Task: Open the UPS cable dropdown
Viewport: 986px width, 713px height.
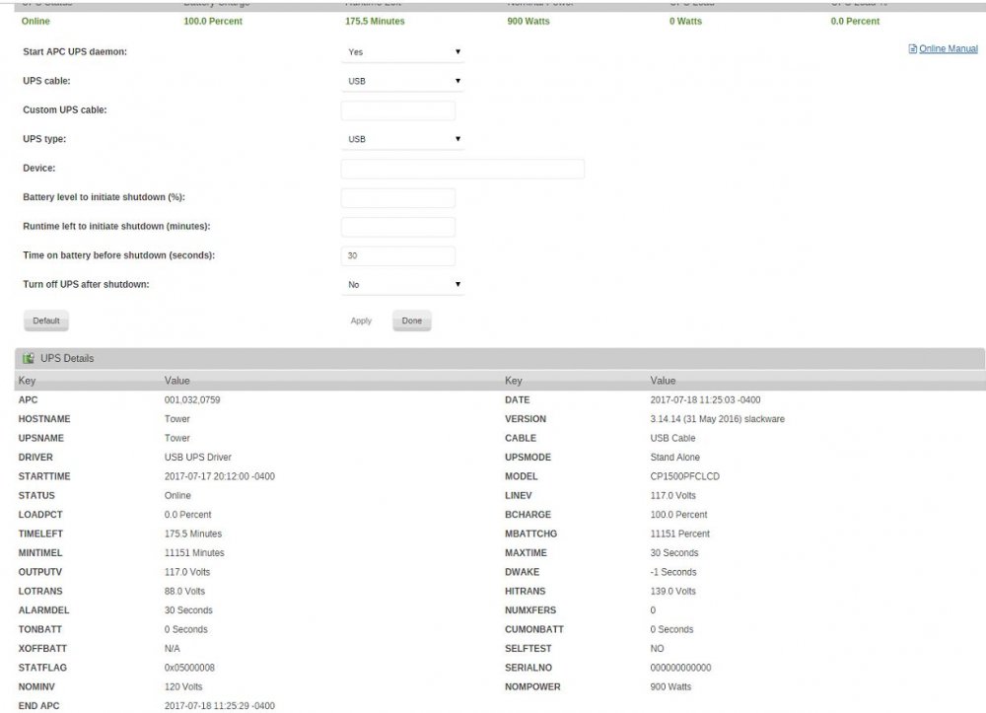Action: (402, 81)
